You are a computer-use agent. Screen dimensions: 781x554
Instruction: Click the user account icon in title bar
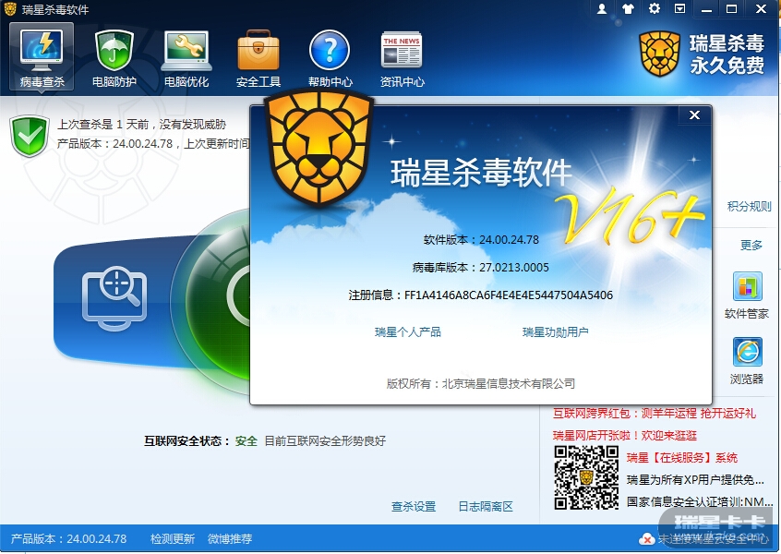(602, 8)
